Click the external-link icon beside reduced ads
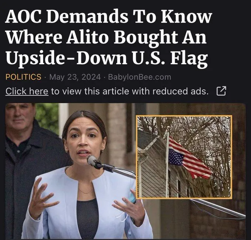 (x=221, y=91)
